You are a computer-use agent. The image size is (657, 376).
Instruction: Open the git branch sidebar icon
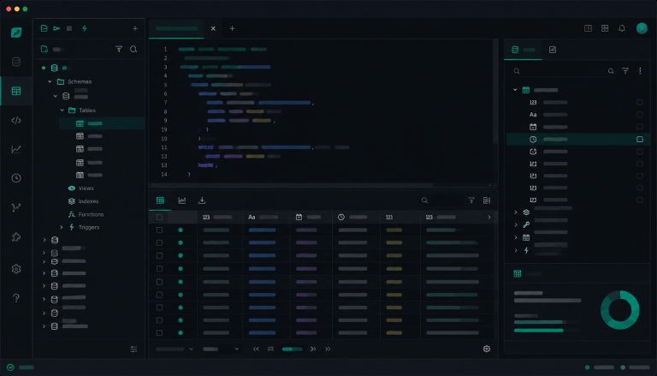tap(16, 207)
